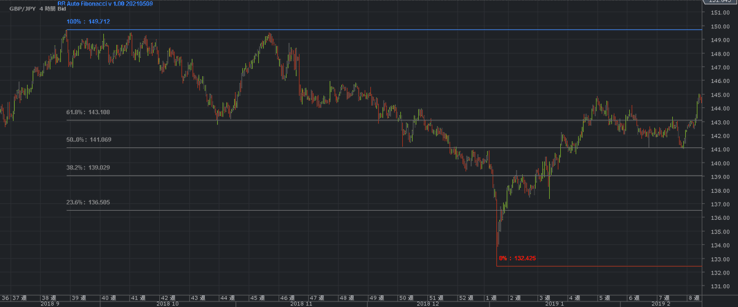Click the 150.00 price axis label
The width and height of the screenshot is (738, 307).
coord(719,26)
